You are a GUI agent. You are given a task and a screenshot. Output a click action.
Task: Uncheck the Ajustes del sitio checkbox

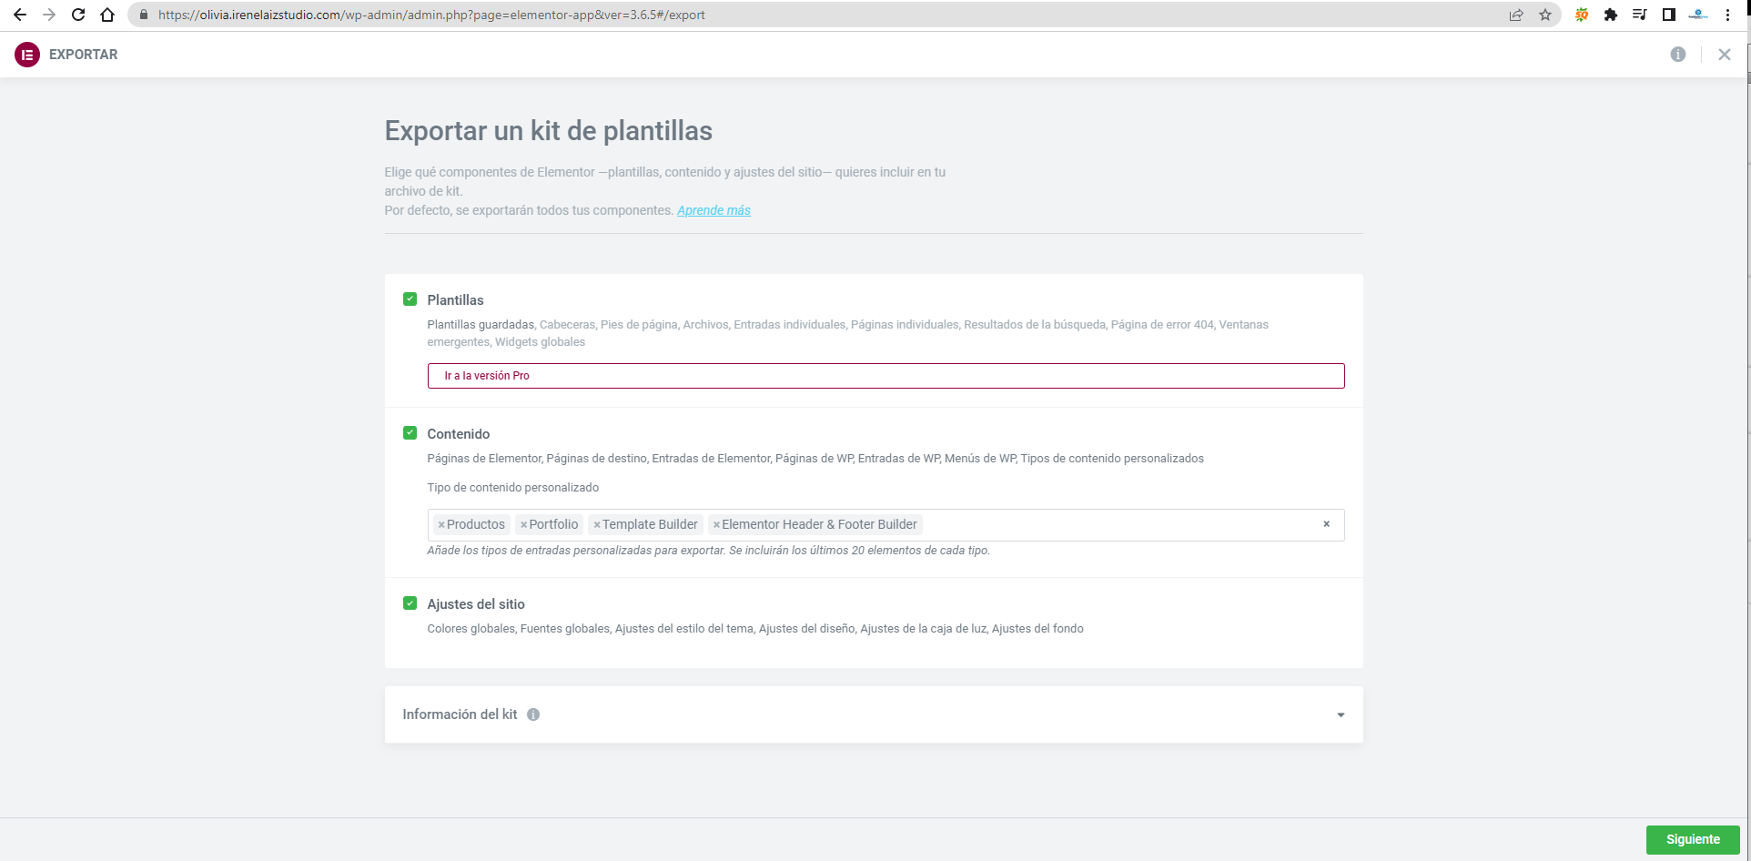[x=410, y=603]
